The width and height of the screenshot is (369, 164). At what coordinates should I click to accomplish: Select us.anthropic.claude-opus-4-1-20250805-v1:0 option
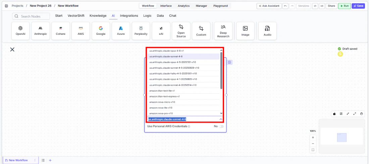pyautogui.click(x=183, y=79)
